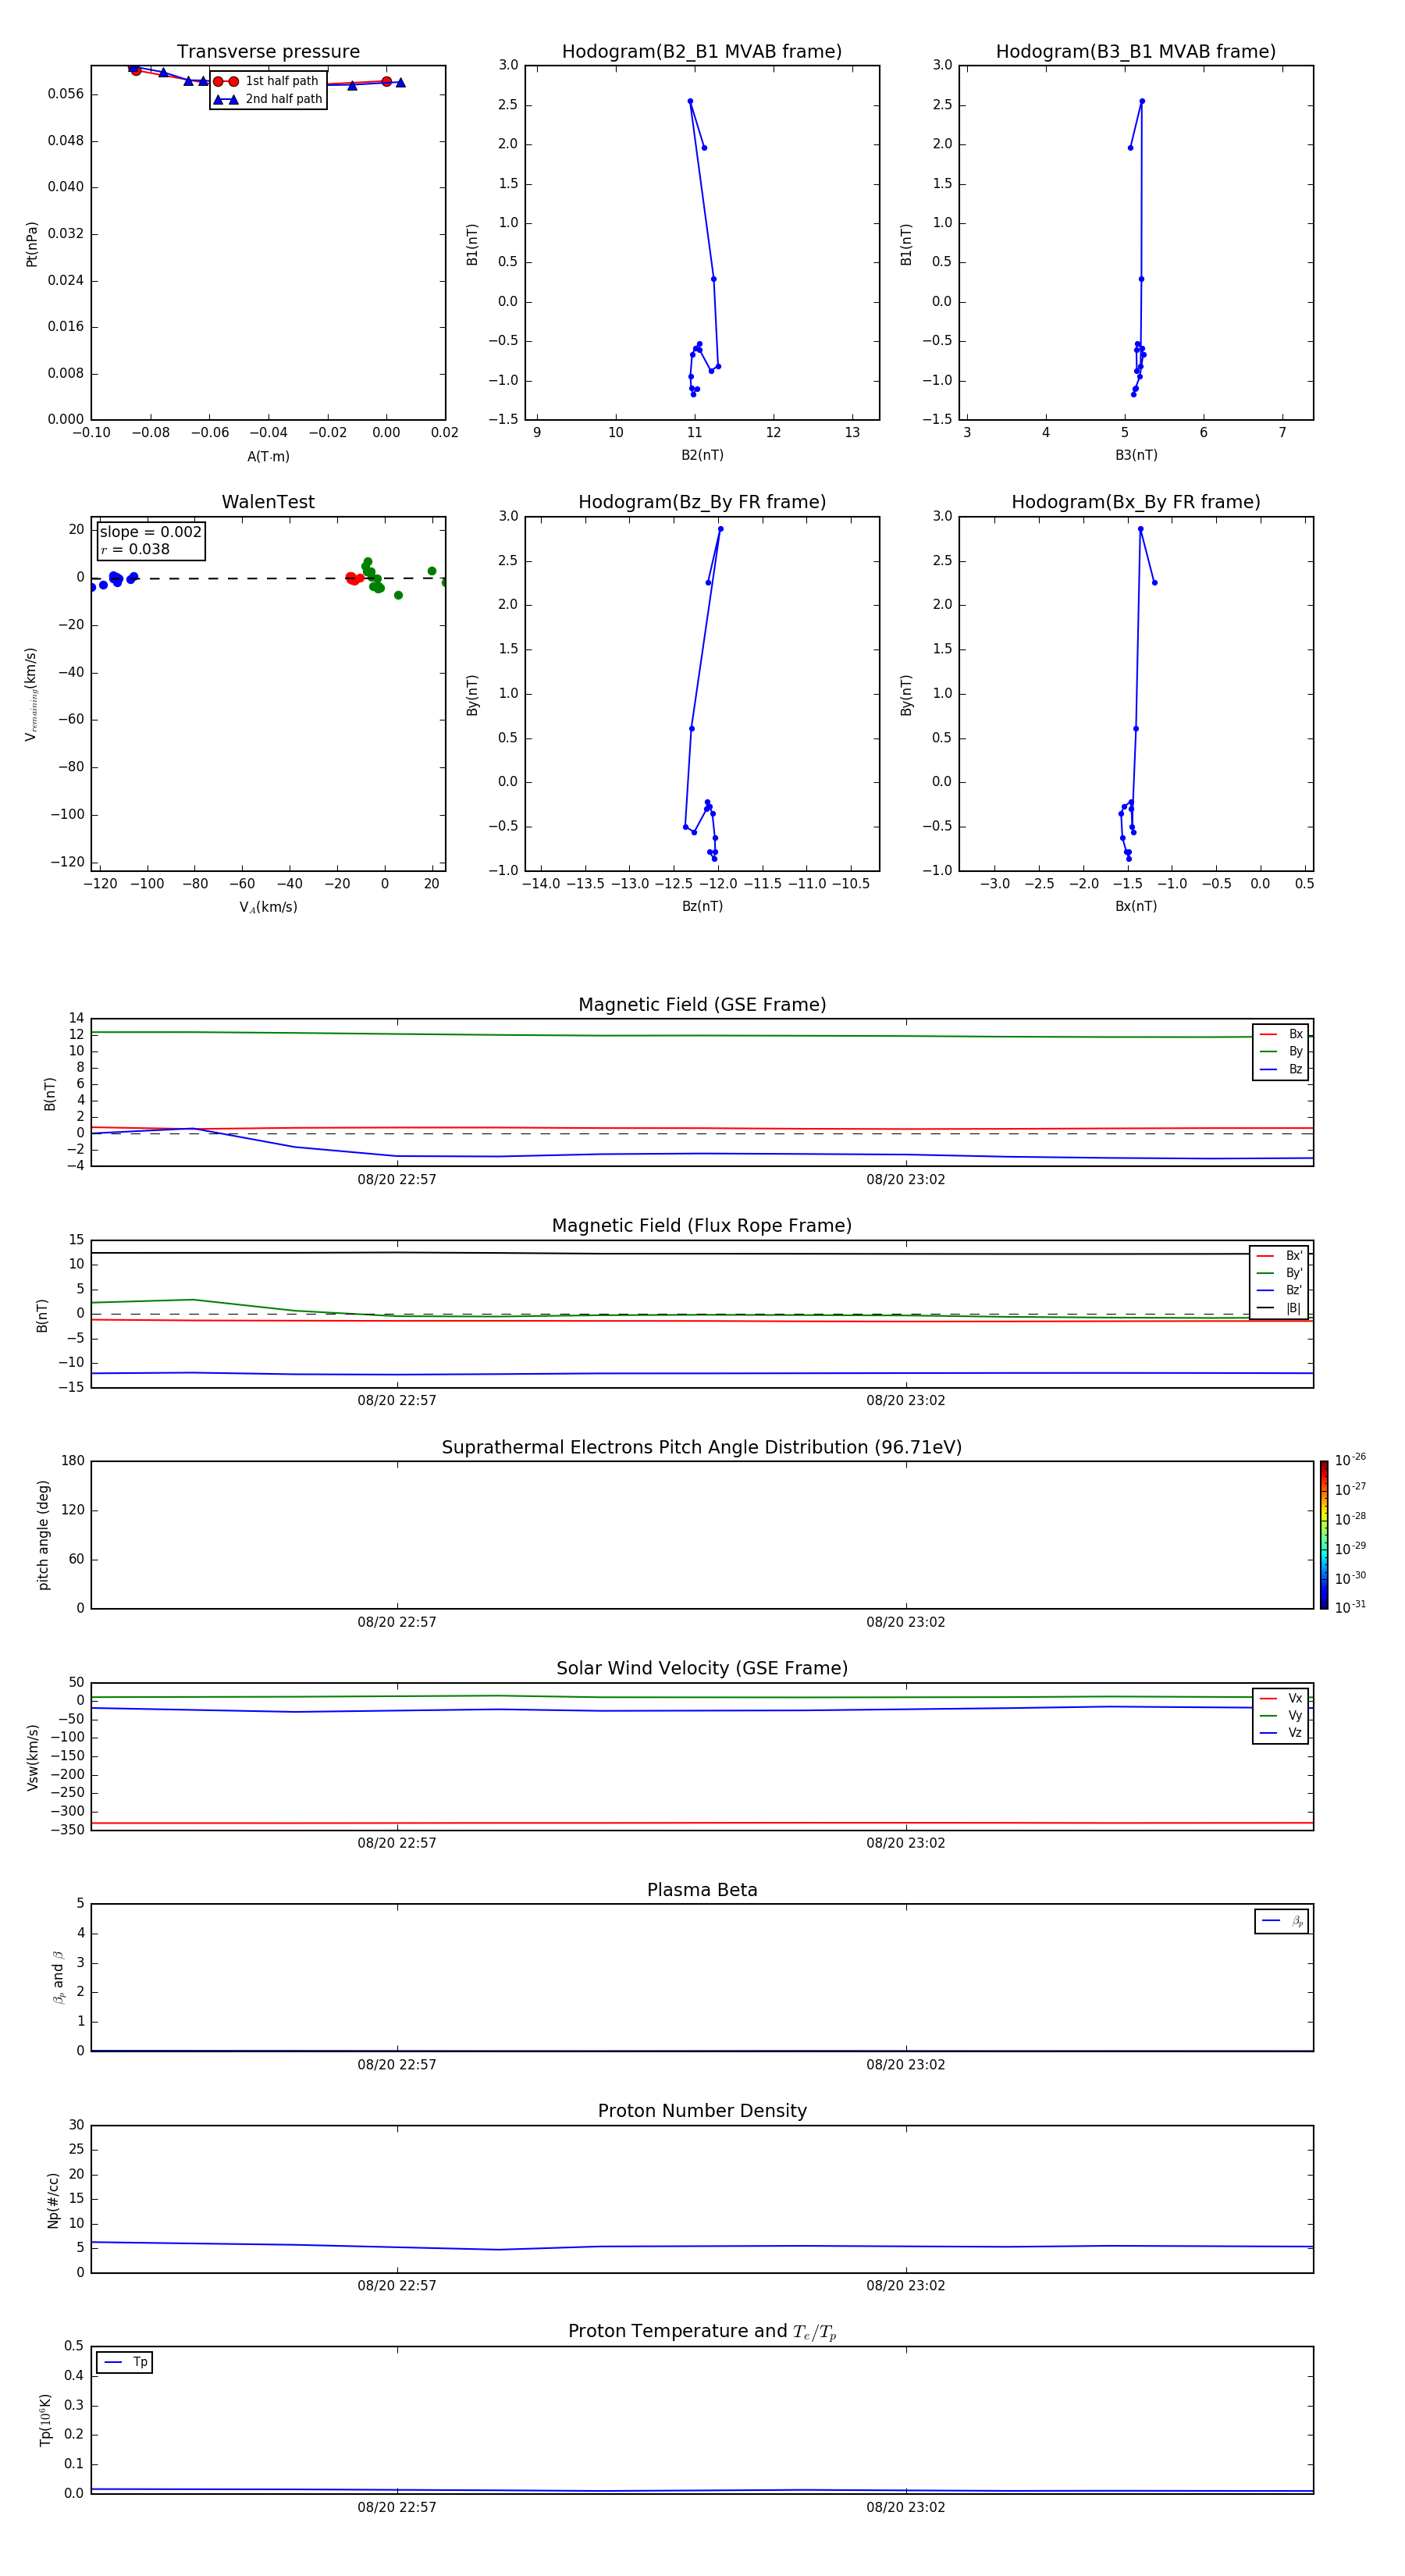Click the "Solar Wind Velocity (GSE Frame)" title

702,1669
